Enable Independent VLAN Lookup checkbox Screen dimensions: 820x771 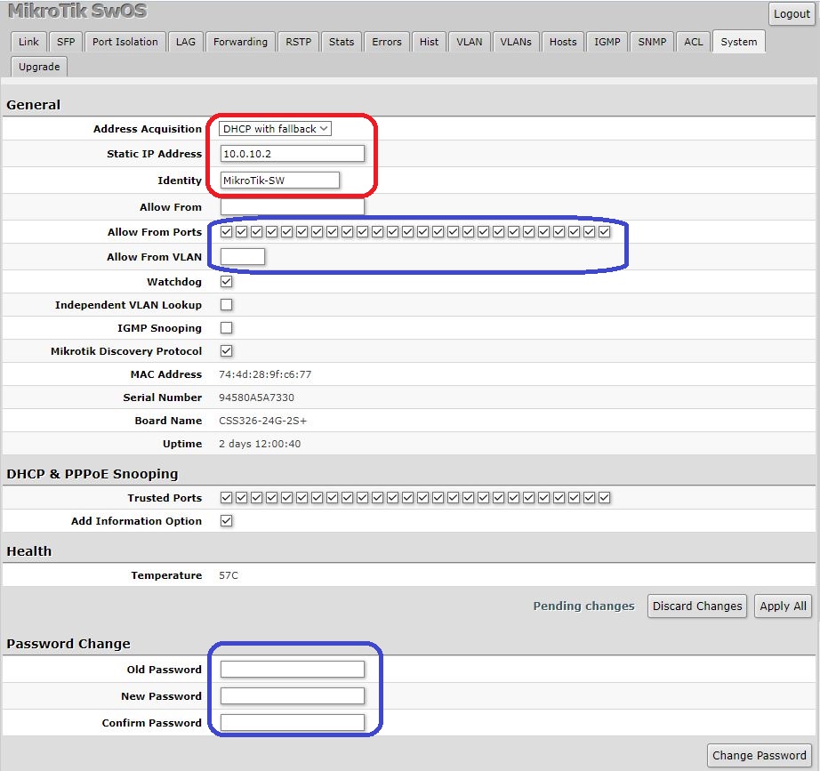226,305
